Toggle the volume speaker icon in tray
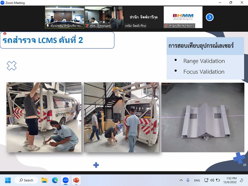This screenshot has width=248, height=186. coord(212,180)
